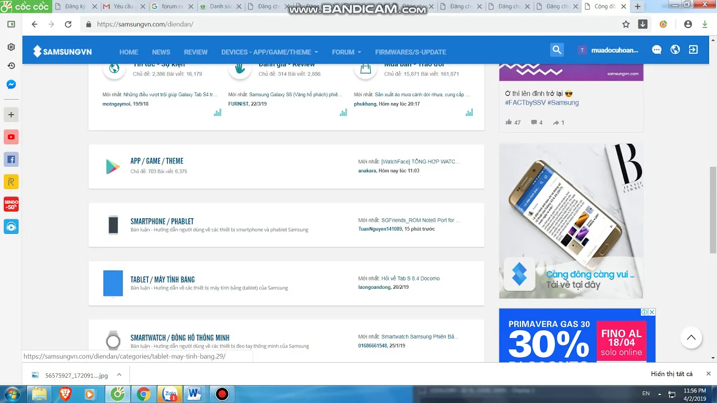Click the browser forward arrow
The height and width of the screenshot is (403, 717).
[51, 25]
